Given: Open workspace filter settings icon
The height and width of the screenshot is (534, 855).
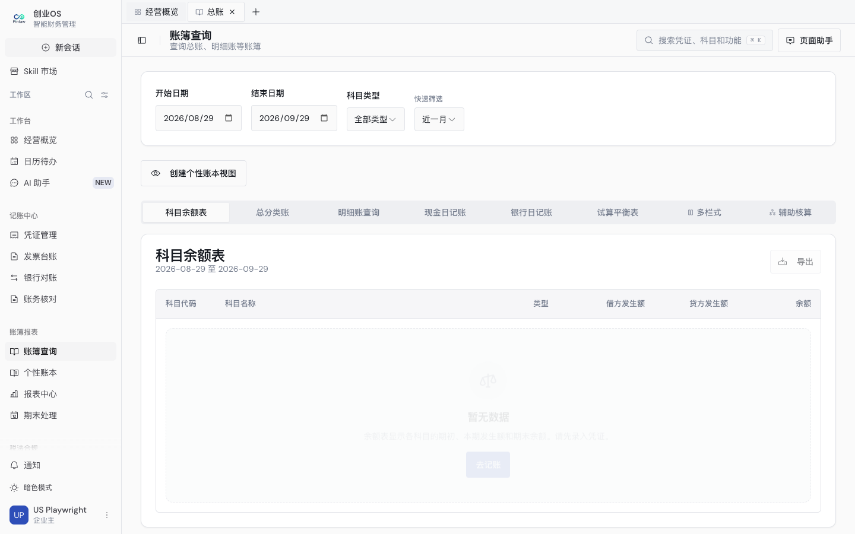Looking at the screenshot, I should pos(104,95).
